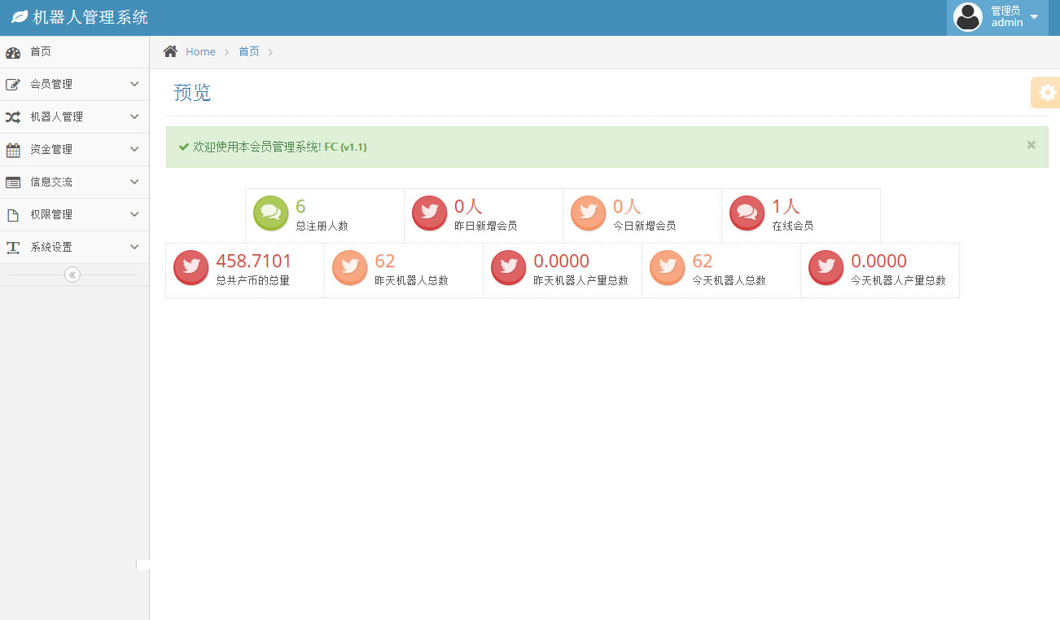Click the 信息交流 sidebar entry

[51, 182]
